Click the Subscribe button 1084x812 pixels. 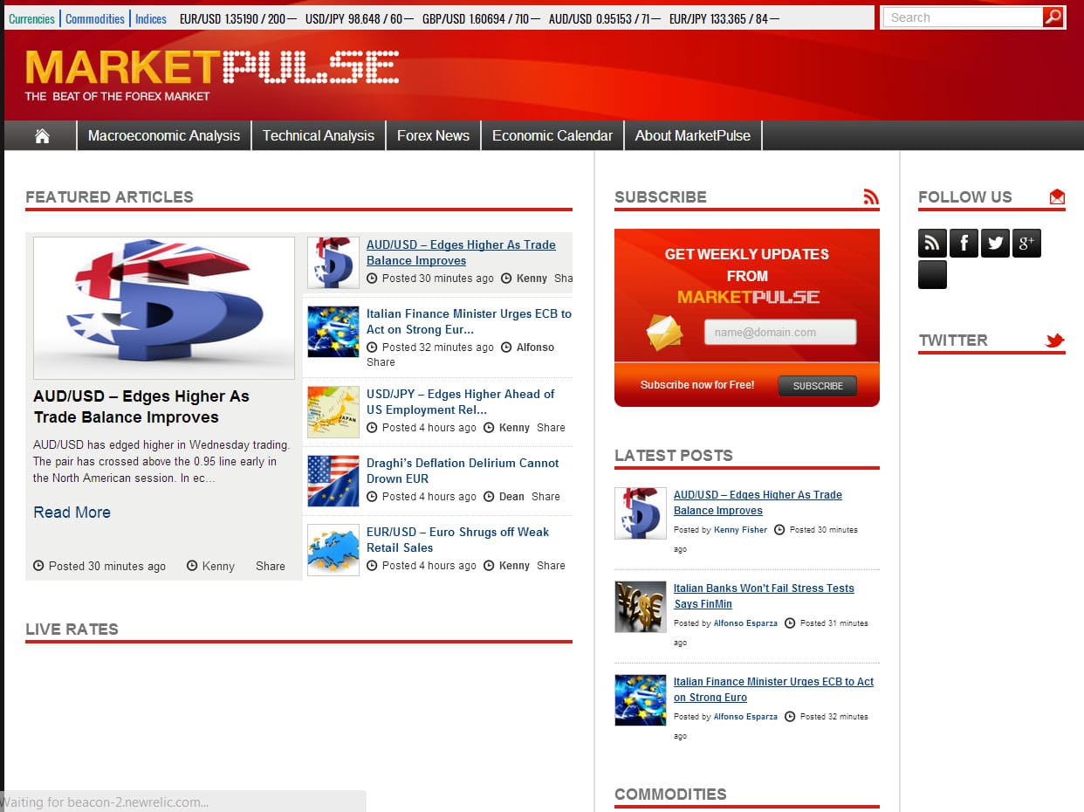pos(818,386)
